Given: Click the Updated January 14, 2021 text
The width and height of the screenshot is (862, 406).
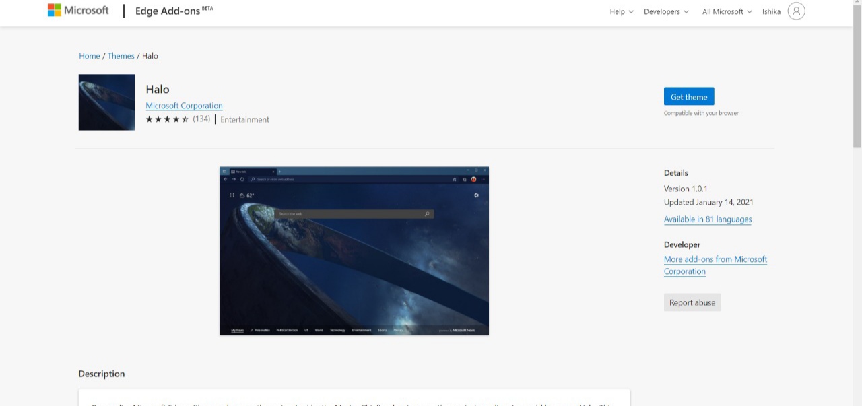Looking at the screenshot, I should tap(708, 202).
